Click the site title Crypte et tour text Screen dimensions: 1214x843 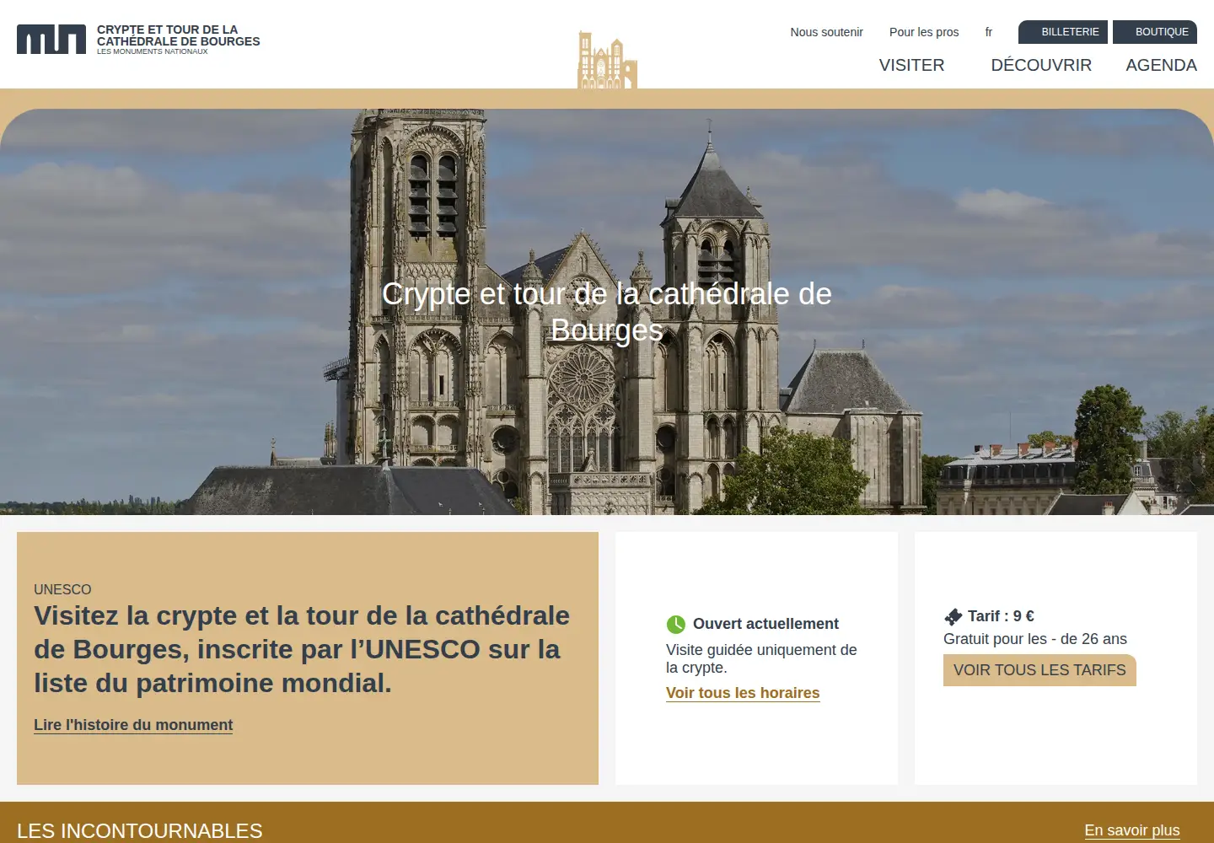tap(179, 35)
